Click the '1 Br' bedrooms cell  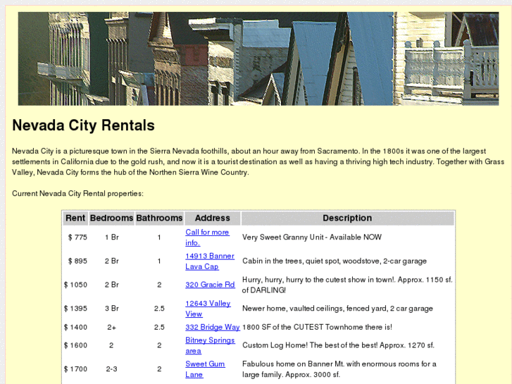pos(112,237)
